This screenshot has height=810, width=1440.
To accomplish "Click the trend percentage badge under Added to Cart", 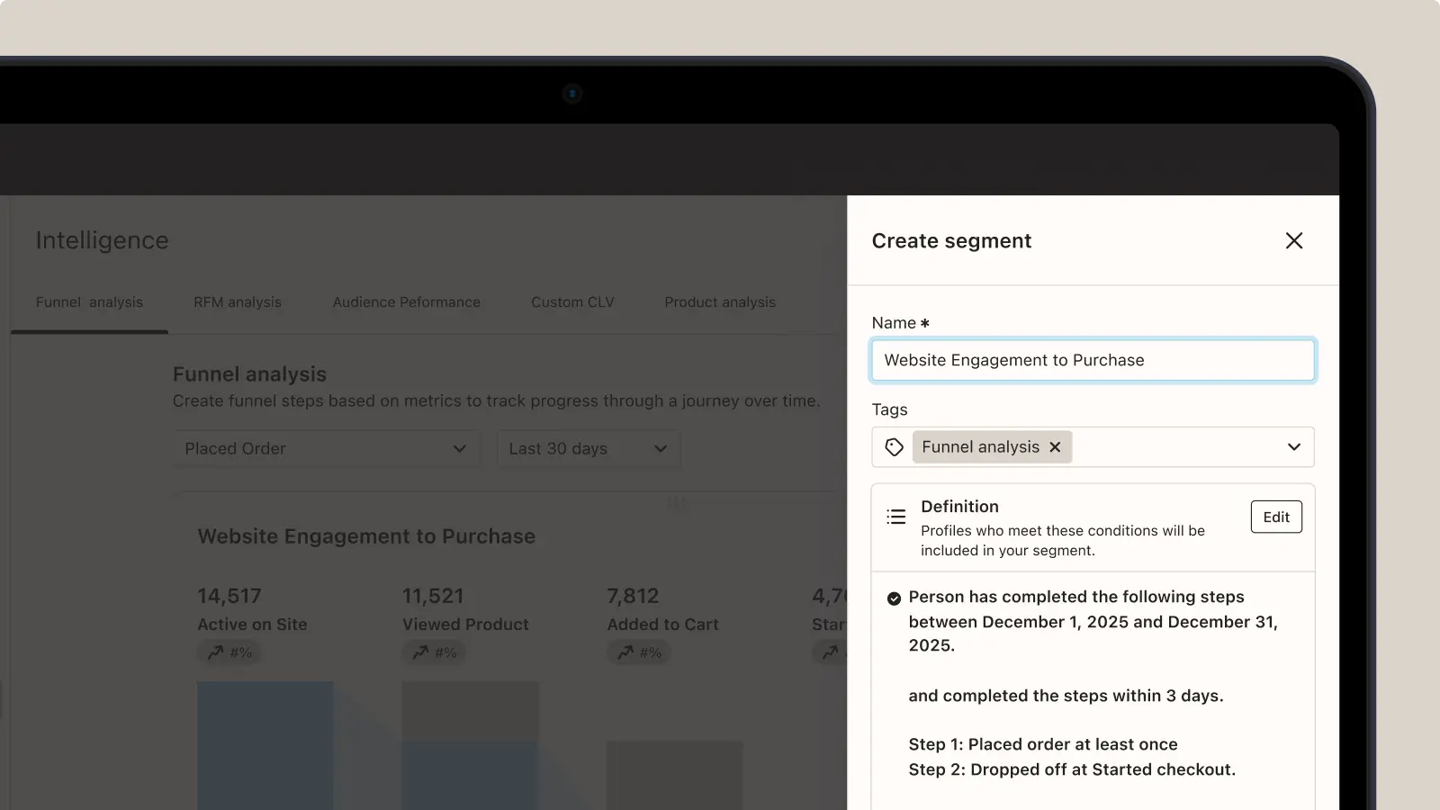I will coord(639,652).
